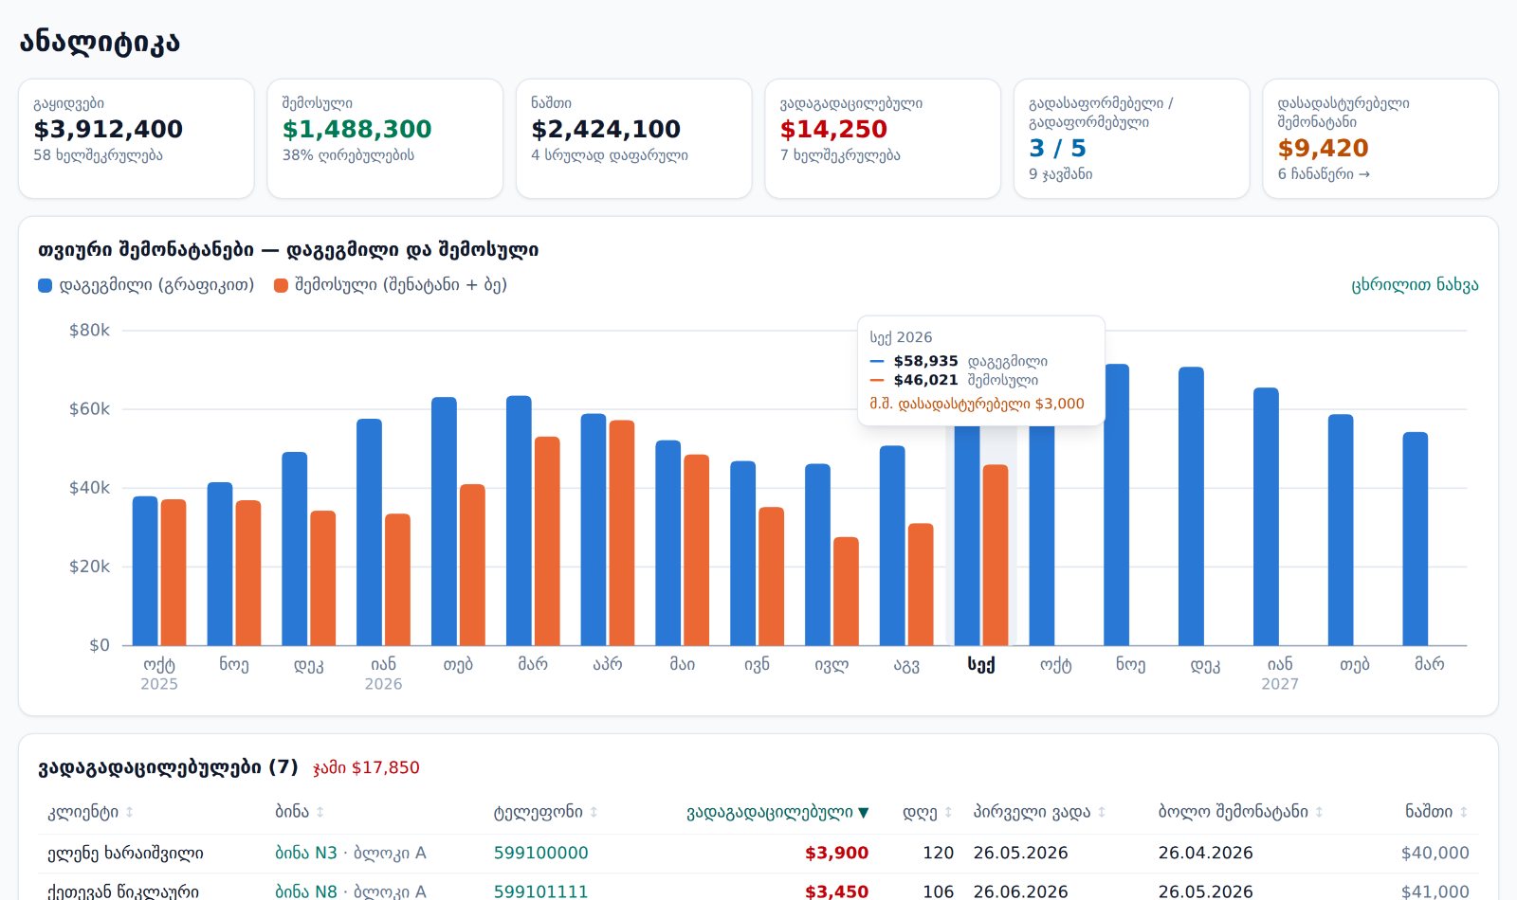The width and height of the screenshot is (1517, 900).
Task: Sort by კლიენტი using its sort icon
Action: (130, 812)
